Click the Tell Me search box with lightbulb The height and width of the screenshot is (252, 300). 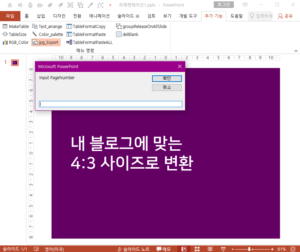coord(261,16)
